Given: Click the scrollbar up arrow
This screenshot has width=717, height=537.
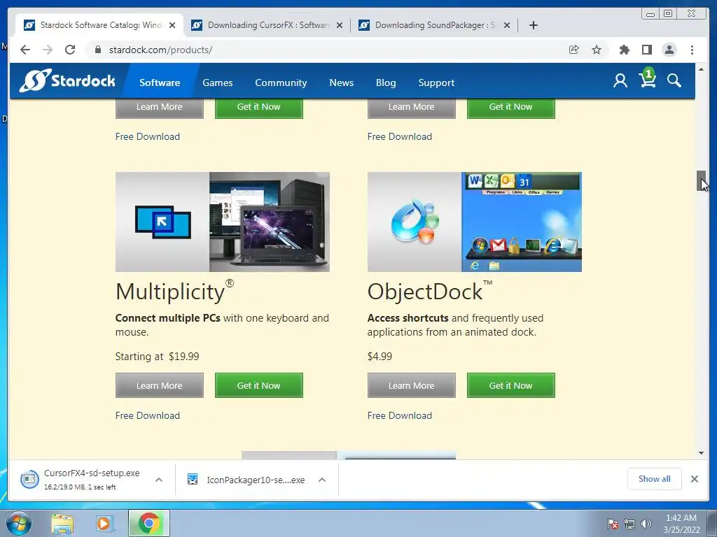Looking at the screenshot, I should [x=701, y=69].
